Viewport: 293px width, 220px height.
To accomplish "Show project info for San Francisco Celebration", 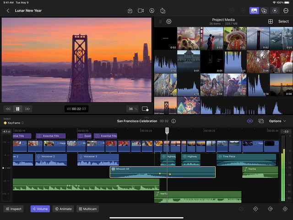I will pos(174,121).
